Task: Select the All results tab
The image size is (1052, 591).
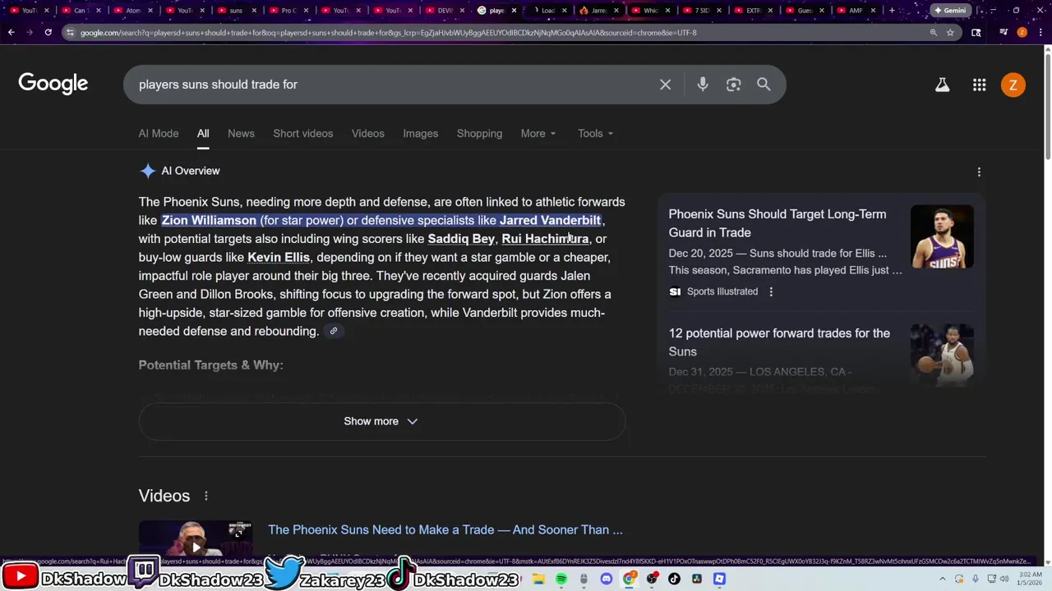Action: point(203,133)
